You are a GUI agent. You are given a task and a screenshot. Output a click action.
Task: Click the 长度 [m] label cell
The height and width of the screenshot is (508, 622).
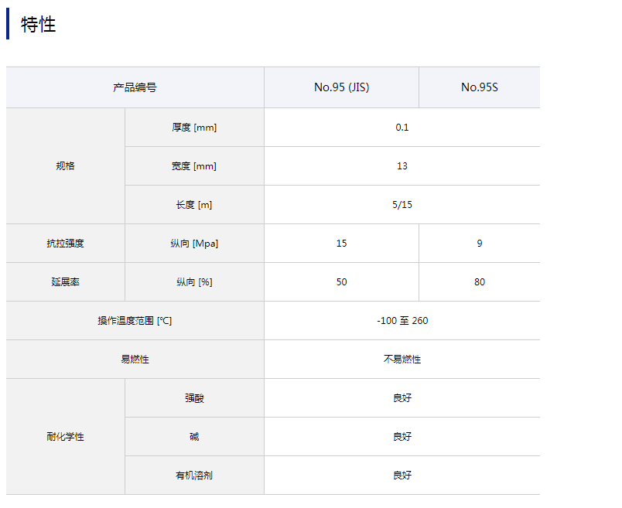[x=194, y=205]
